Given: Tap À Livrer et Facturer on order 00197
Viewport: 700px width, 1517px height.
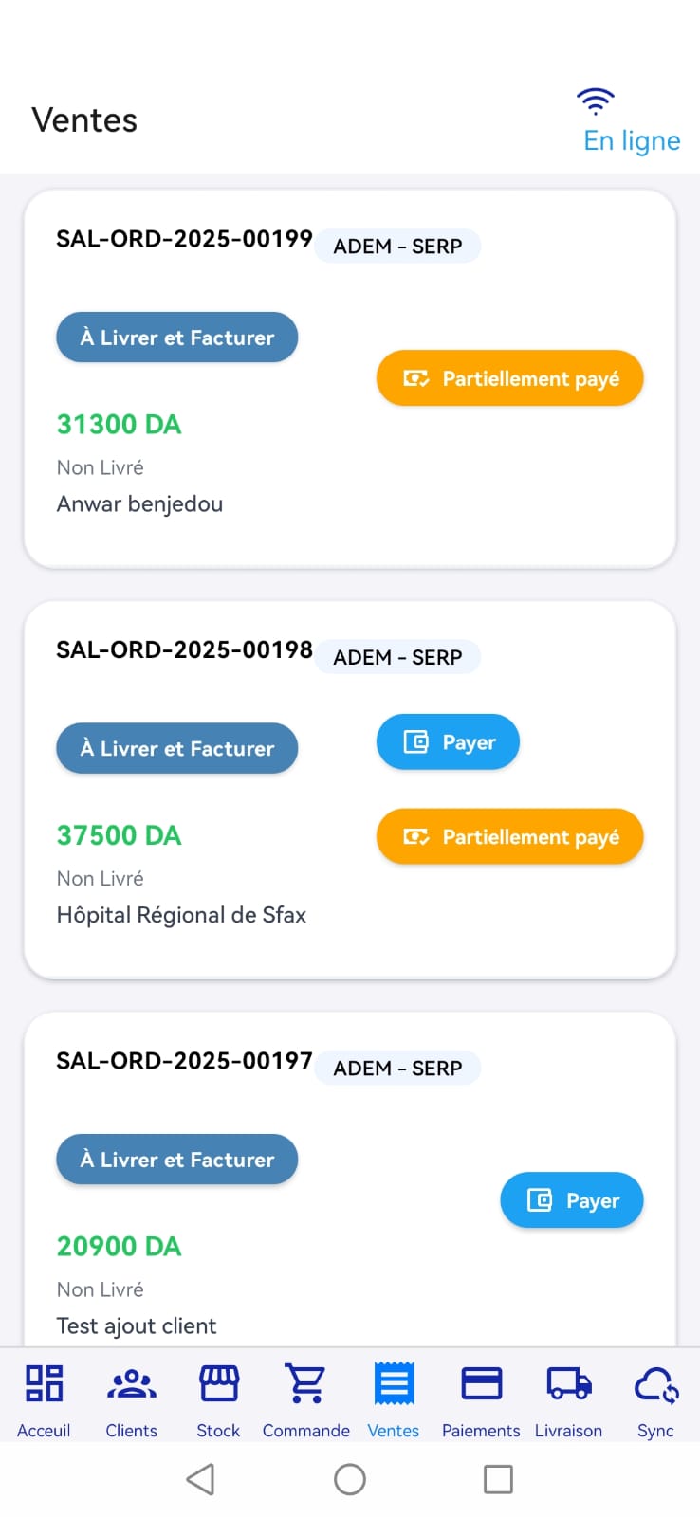Looking at the screenshot, I should tap(177, 1160).
